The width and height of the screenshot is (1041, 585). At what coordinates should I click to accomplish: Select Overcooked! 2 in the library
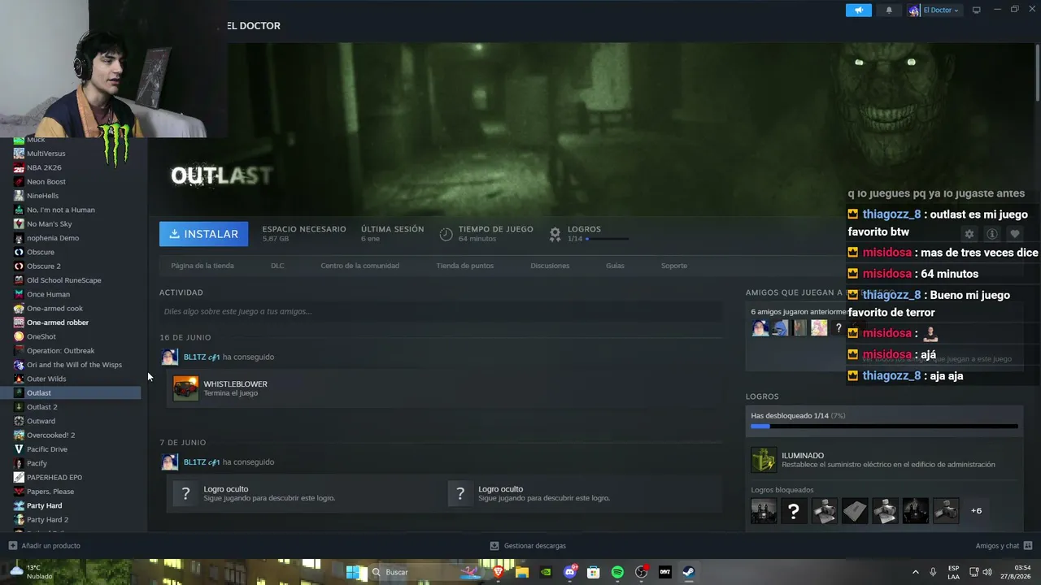pos(50,435)
